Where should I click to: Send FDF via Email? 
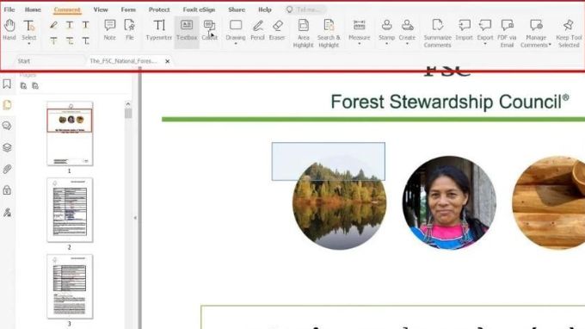click(x=507, y=34)
